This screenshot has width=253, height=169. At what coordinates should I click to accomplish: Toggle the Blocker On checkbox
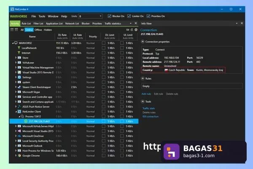click(x=109, y=16)
